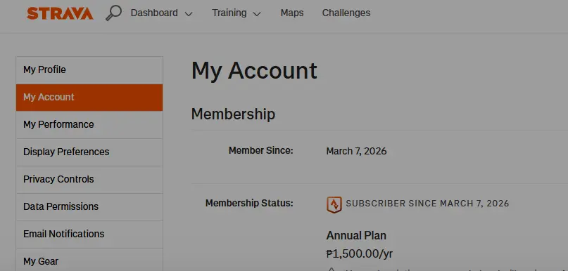Select My Profile in sidebar
The width and height of the screenshot is (568, 271).
[x=89, y=70]
